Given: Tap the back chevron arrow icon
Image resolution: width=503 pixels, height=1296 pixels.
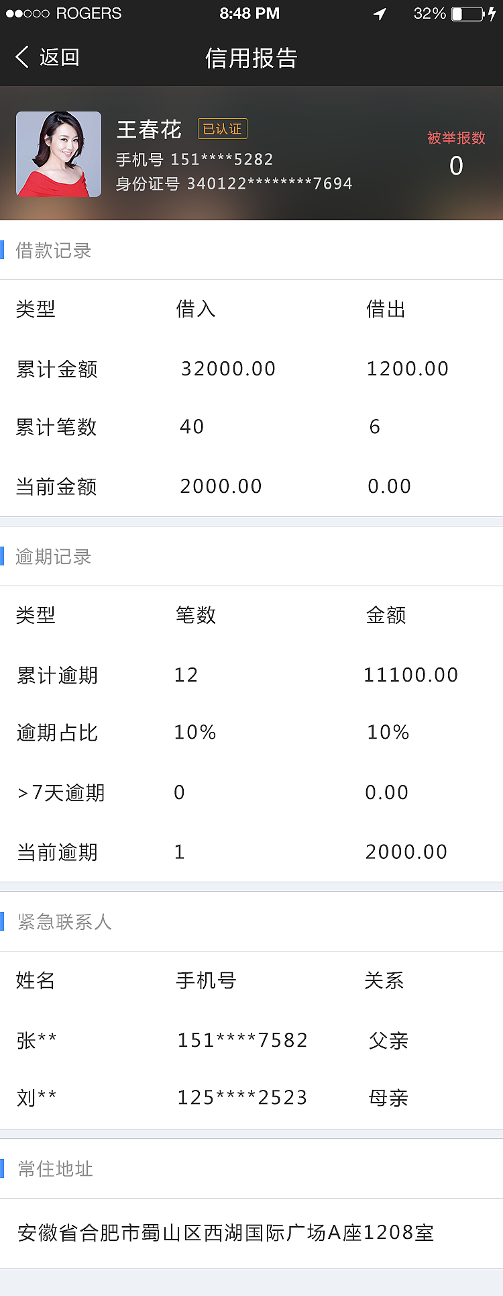Looking at the screenshot, I should [x=22, y=57].
